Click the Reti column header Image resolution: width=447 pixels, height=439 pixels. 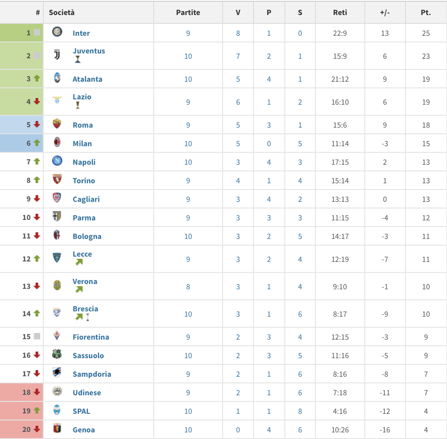tap(340, 12)
